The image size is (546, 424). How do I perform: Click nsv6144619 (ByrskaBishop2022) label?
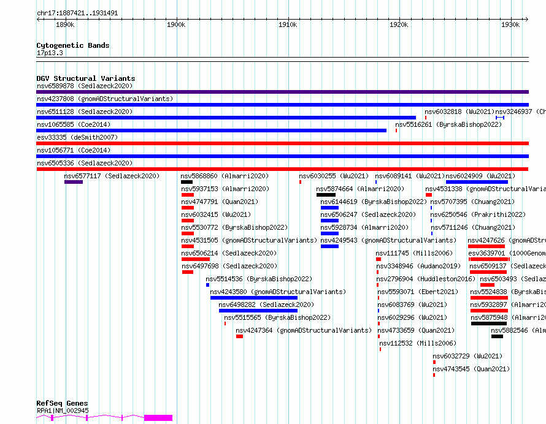[x=374, y=202]
